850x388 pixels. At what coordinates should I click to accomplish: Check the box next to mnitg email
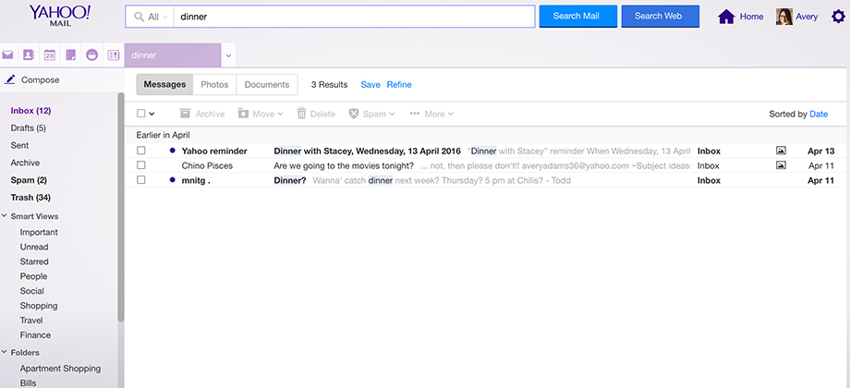click(141, 180)
